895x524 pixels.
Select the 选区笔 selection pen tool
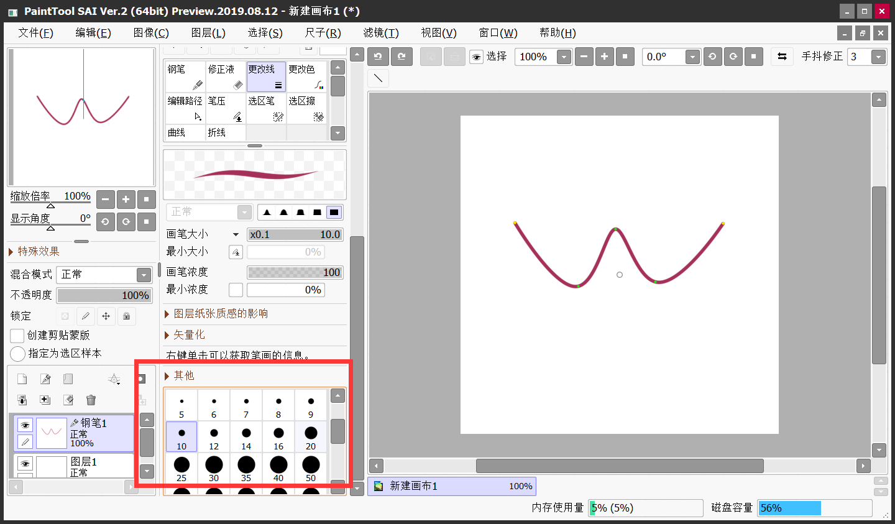coord(266,108)
